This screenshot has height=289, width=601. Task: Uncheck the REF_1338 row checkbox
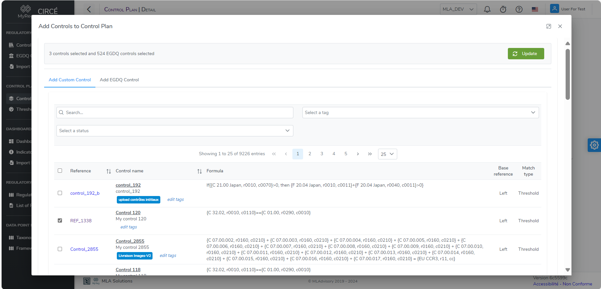click(x=60, y=221)
